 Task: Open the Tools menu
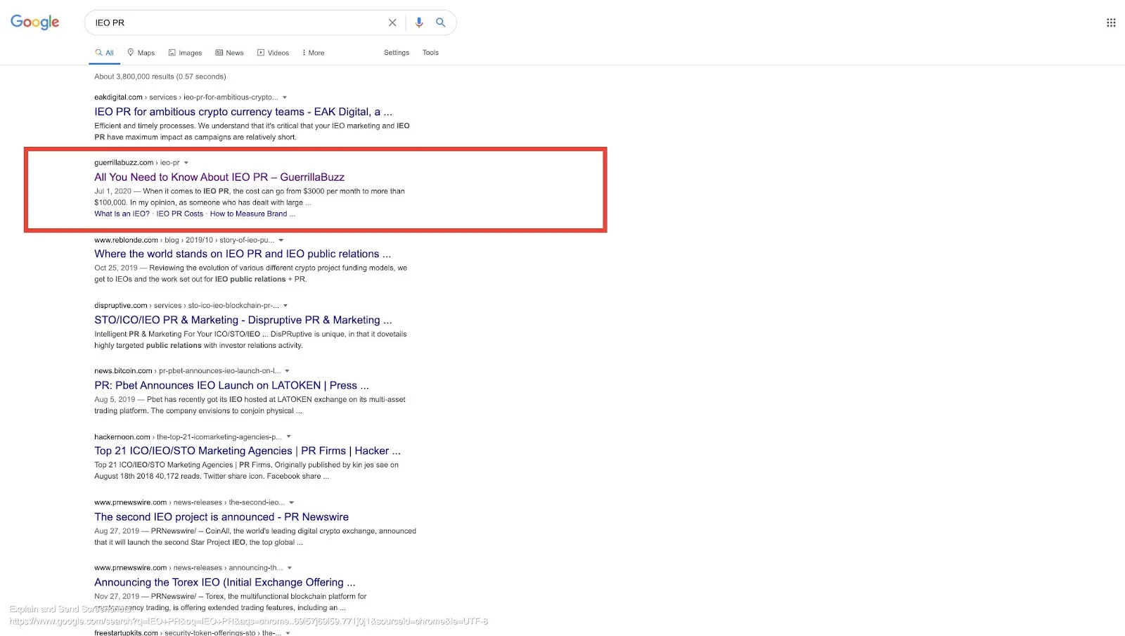[x=430, y=52]
